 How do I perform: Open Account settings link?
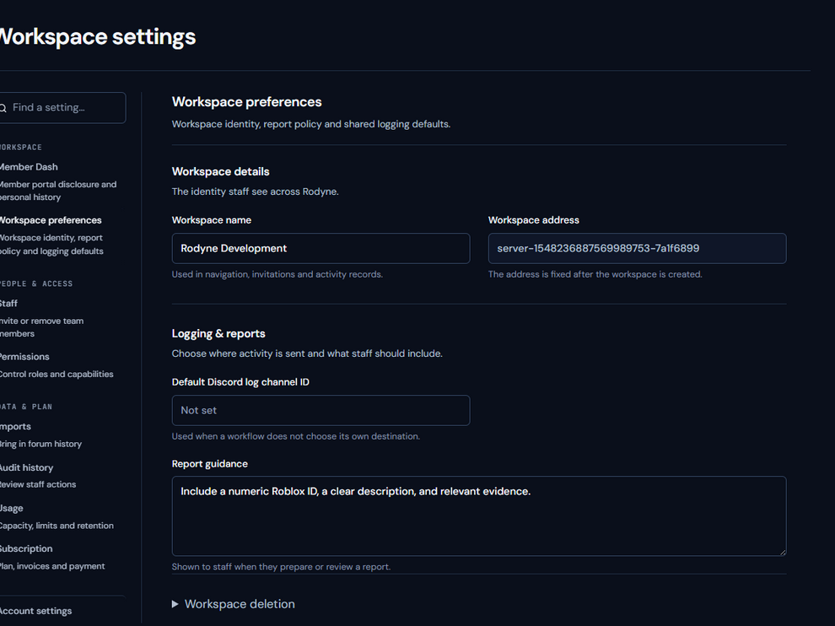click(35, 611)
